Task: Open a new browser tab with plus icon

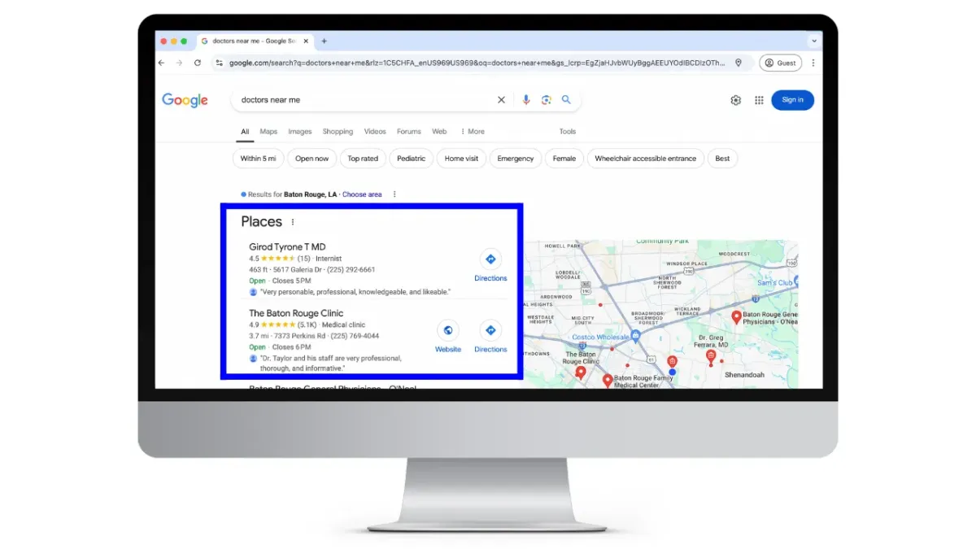Action: pyautogui.click(x=324, y=41)
